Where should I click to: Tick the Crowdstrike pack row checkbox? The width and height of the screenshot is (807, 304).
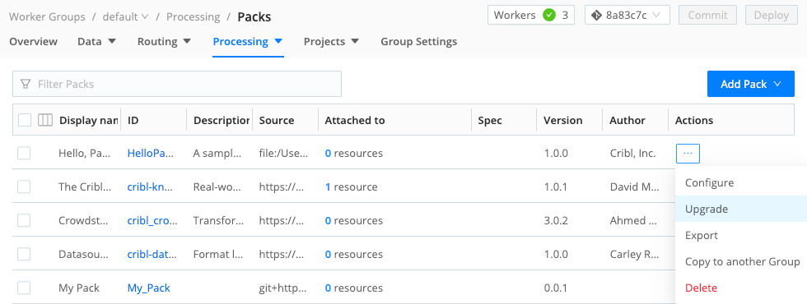(24, 220)
